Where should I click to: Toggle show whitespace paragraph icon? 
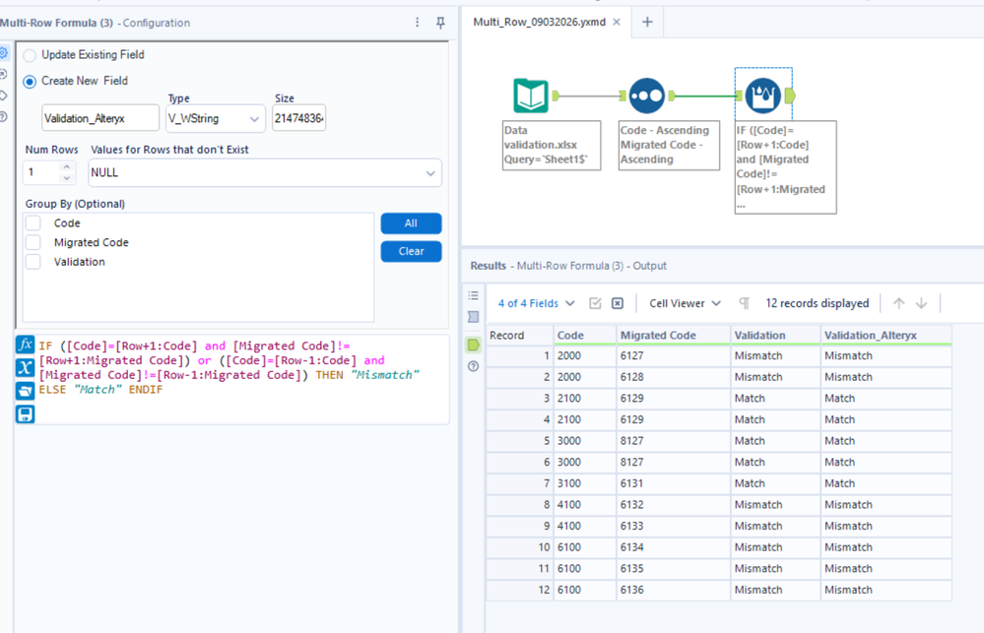tap(745, 303)
